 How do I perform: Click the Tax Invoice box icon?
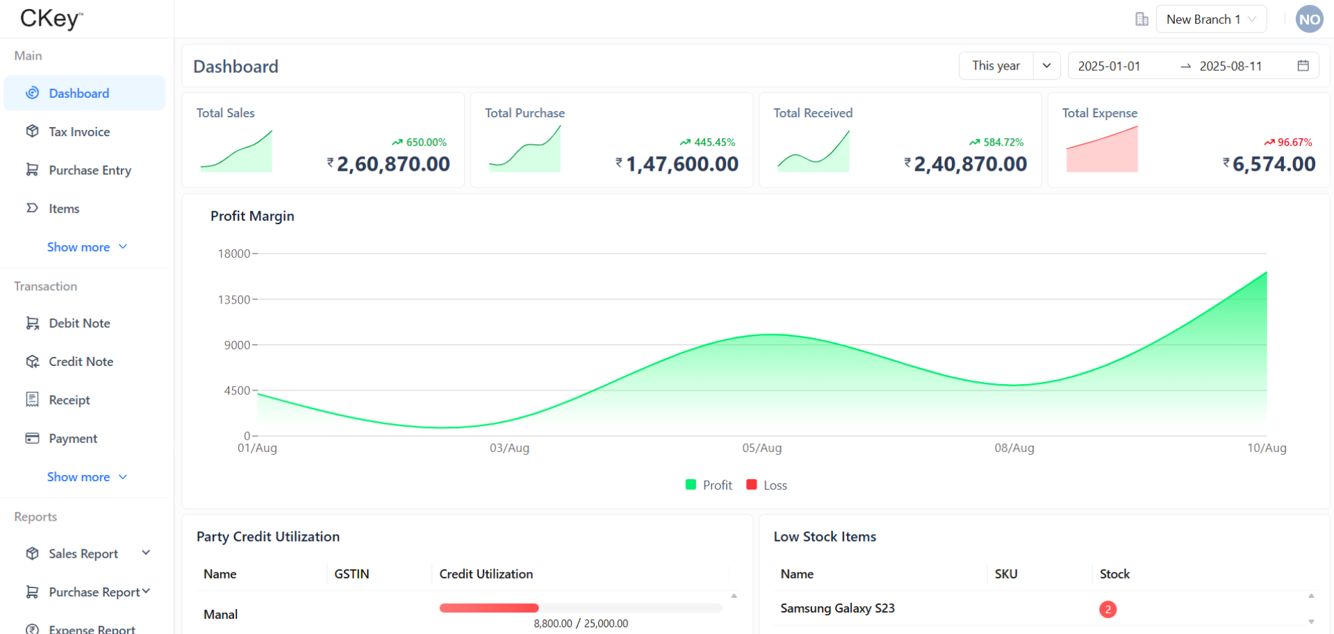point(32,131)
